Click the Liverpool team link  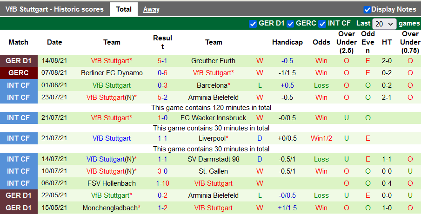pos(213,138)
